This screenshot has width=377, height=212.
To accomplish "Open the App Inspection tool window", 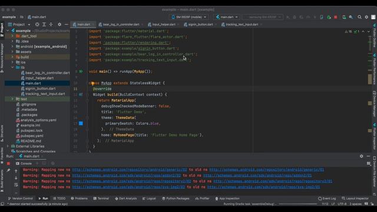I will tap(227, 198).
